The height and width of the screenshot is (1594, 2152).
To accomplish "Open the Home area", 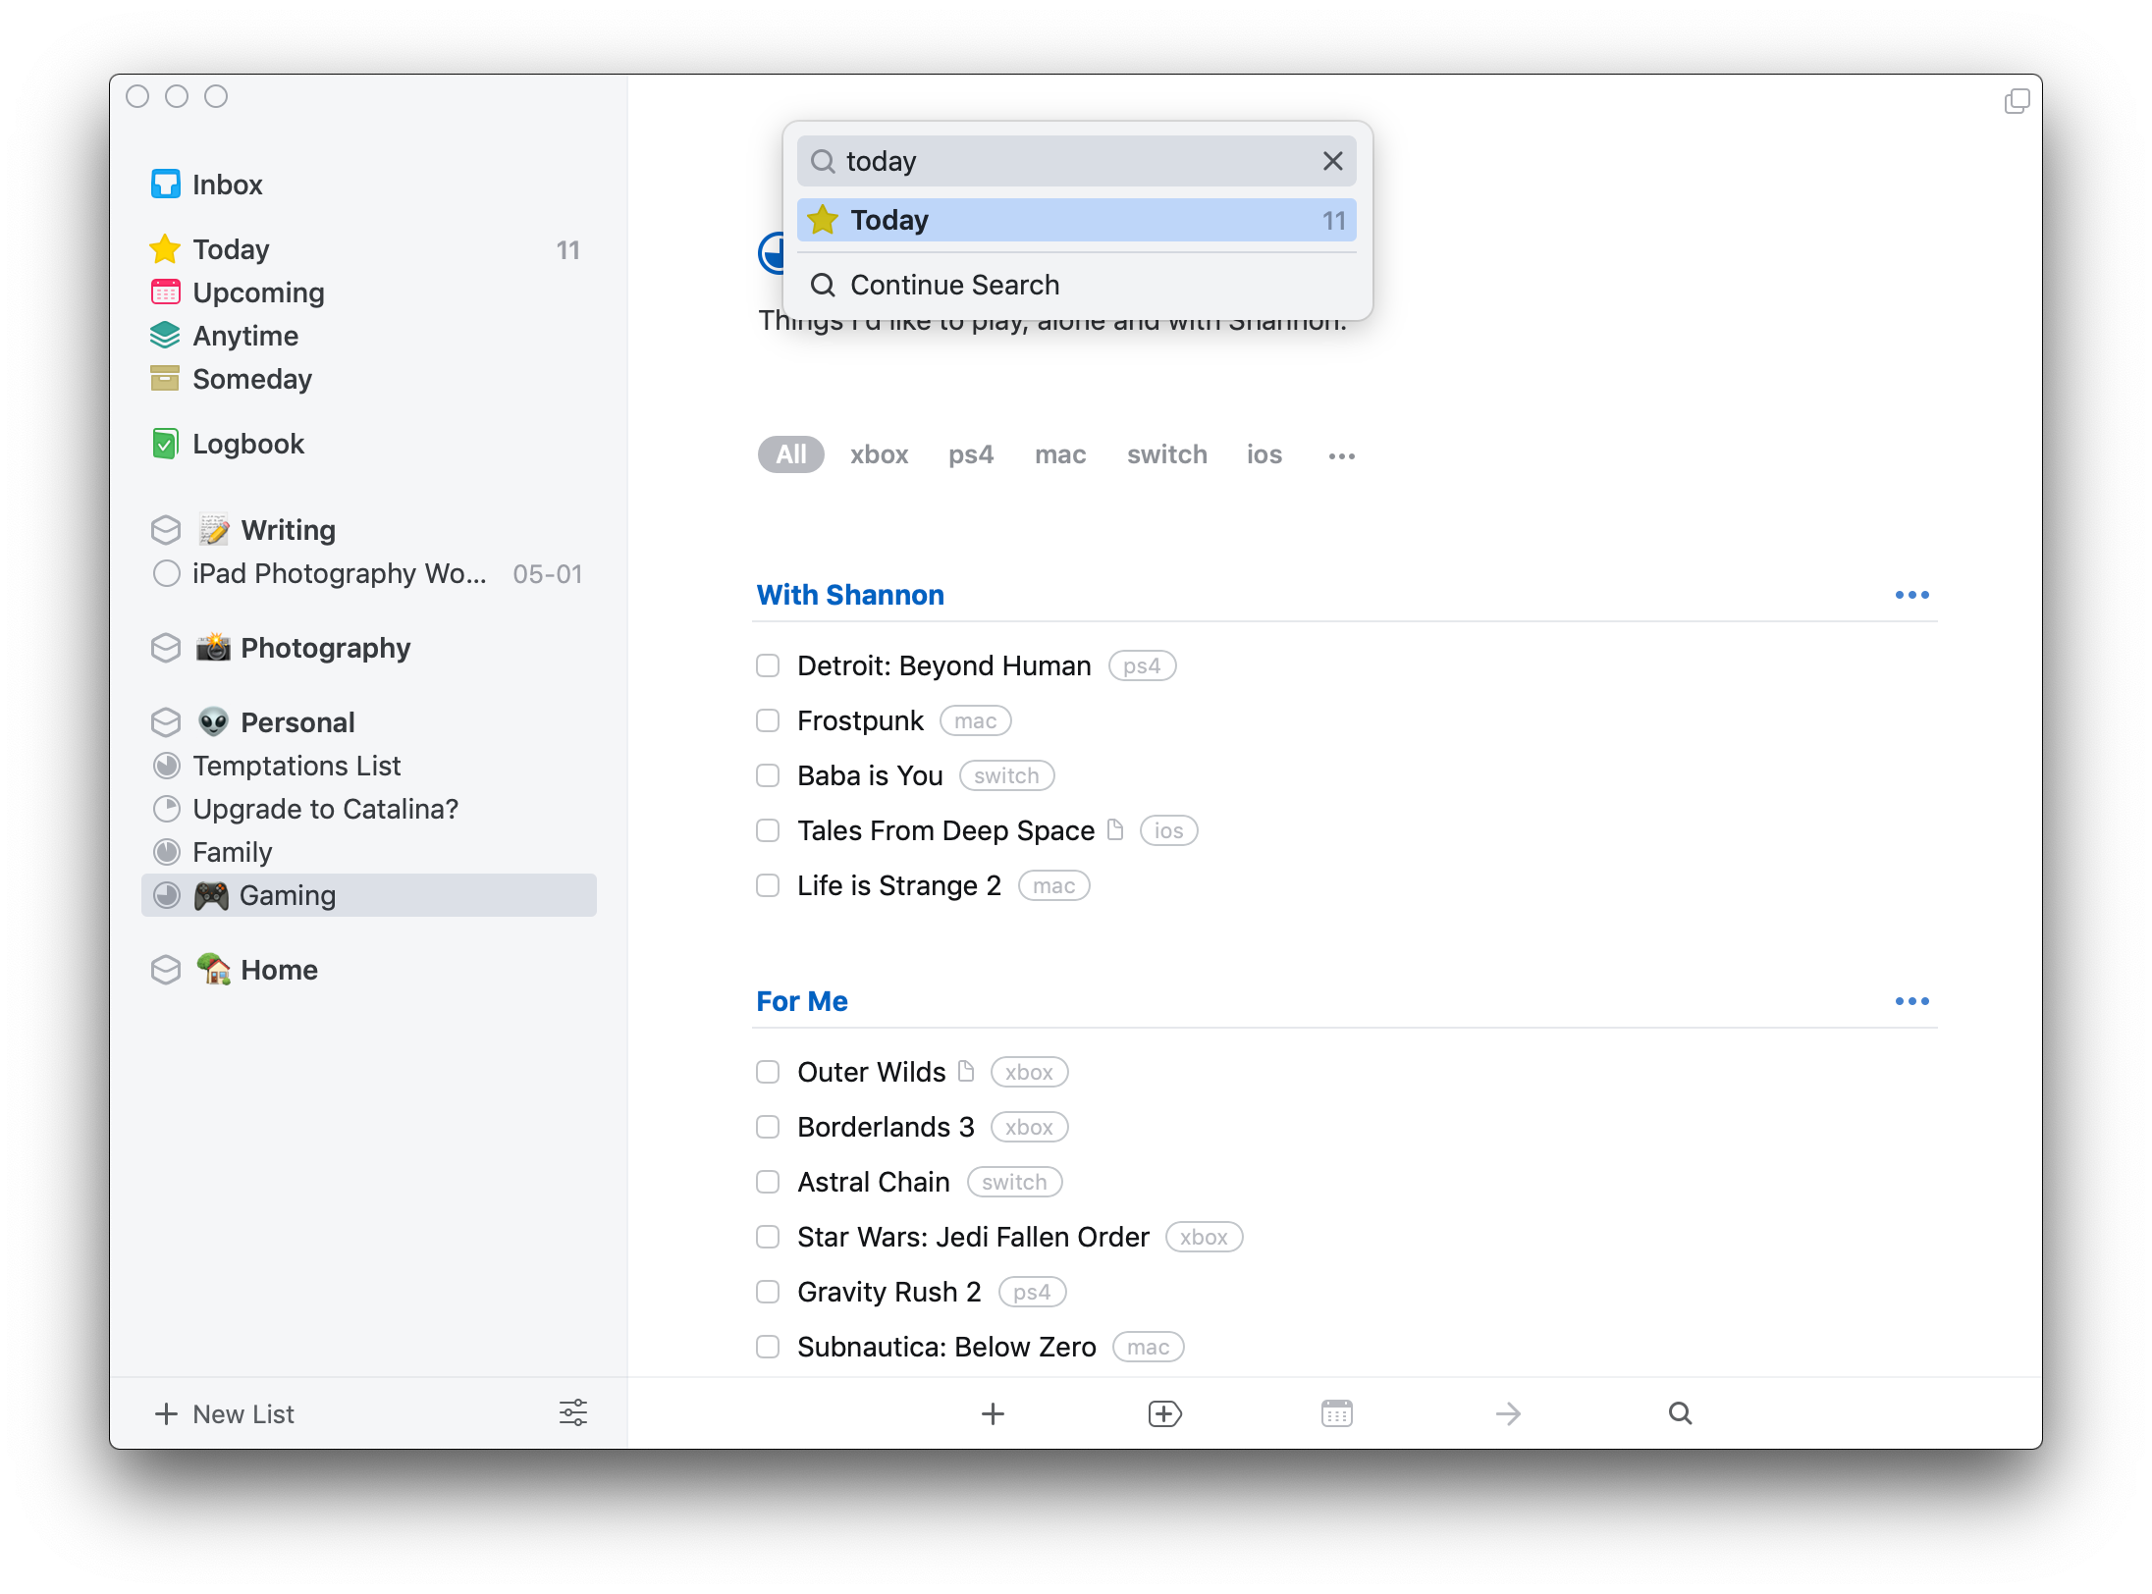I will [368, 970].
